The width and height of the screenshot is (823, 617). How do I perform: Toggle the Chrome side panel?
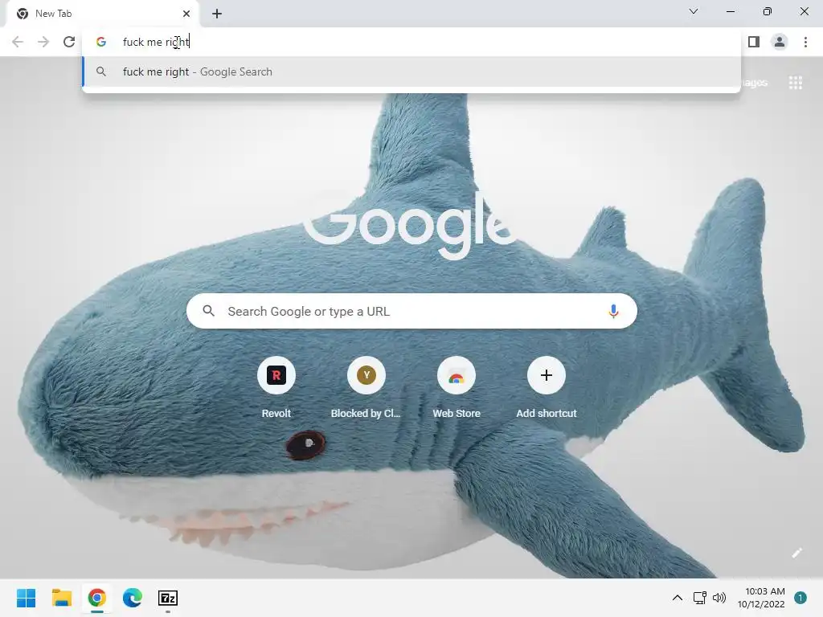pos(754,42)
